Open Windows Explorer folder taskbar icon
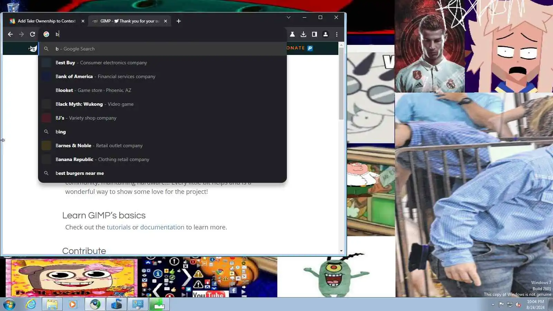The image size is (553, 311). click(x=52, y=304)
